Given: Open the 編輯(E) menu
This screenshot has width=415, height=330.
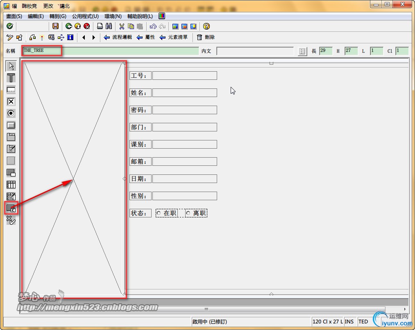Looking at the screenshot, I should pyautogui.click(x=36, y=16).
